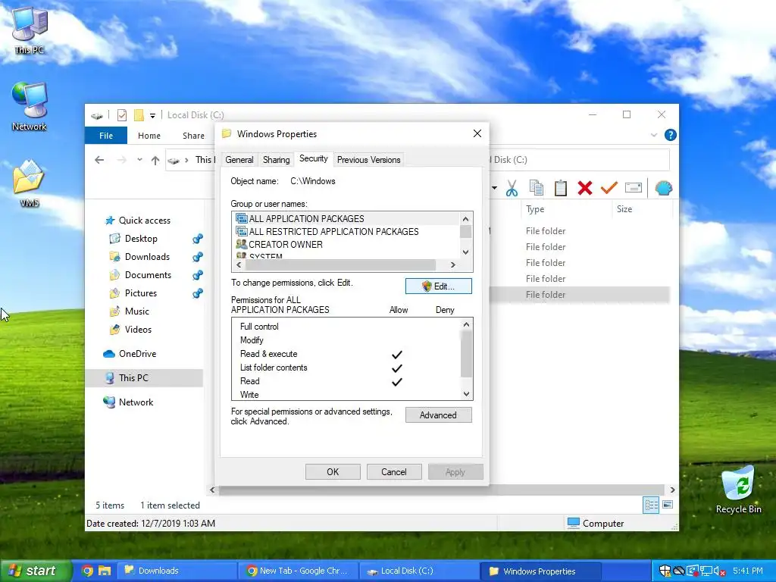The width and height of the screenshot is (776, 582).
Task: Open the recent locations dropdown arrow
Action: pyautogui.click(x=139, y=160)
